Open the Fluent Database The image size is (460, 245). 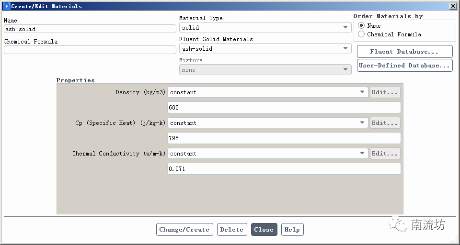click(404, 52)
